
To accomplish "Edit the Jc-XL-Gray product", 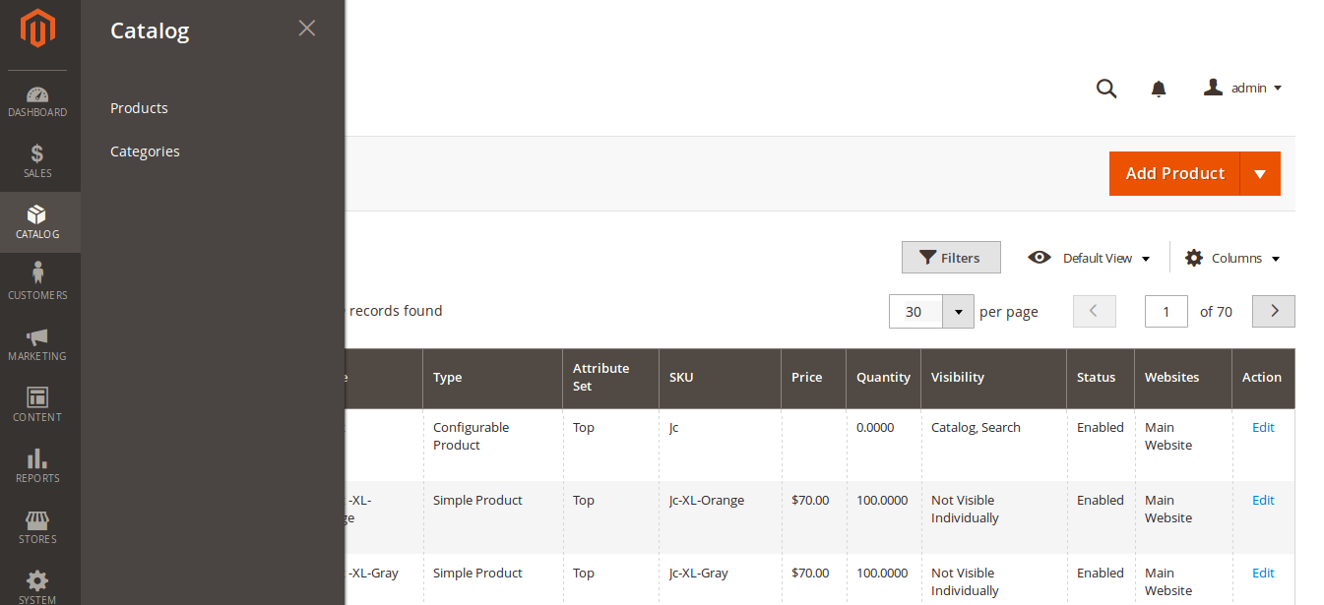I will click(x=1263, y=573).
